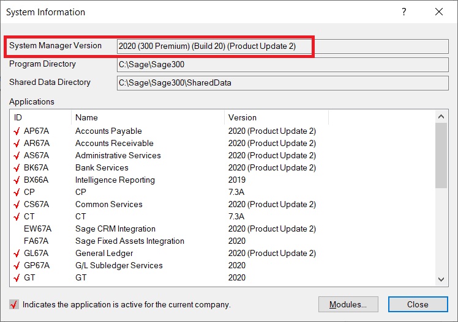
Task: Click the Shared Data Directory label
Action: [50, 82]
